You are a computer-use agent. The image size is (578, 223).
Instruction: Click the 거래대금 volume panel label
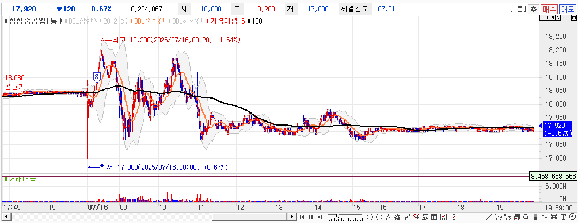pyautogui.click(x=20, y=179)
